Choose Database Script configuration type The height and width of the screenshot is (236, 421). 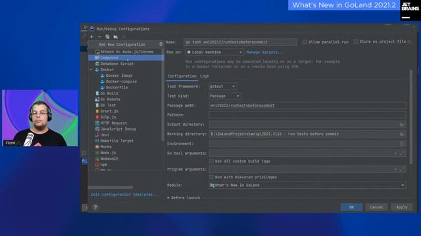click(x=117, y=64)
